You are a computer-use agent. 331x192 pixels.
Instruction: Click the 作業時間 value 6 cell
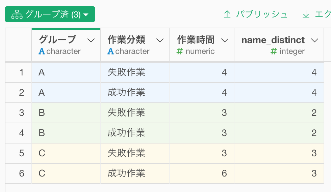[202, 173]
